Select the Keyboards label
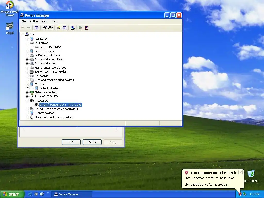 point(42,76)
